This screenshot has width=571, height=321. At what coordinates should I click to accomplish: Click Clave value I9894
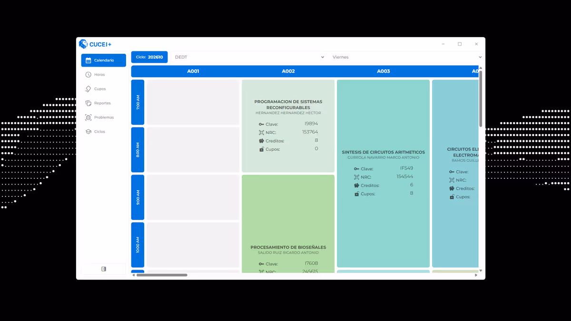point(311,124)
